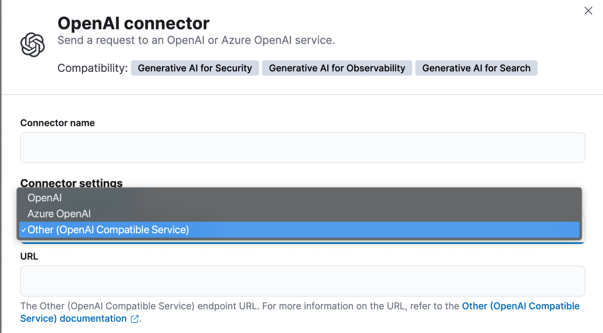603x333 pixels.
Task: Select Generative AI for Security badge
Action: point(195,68)
